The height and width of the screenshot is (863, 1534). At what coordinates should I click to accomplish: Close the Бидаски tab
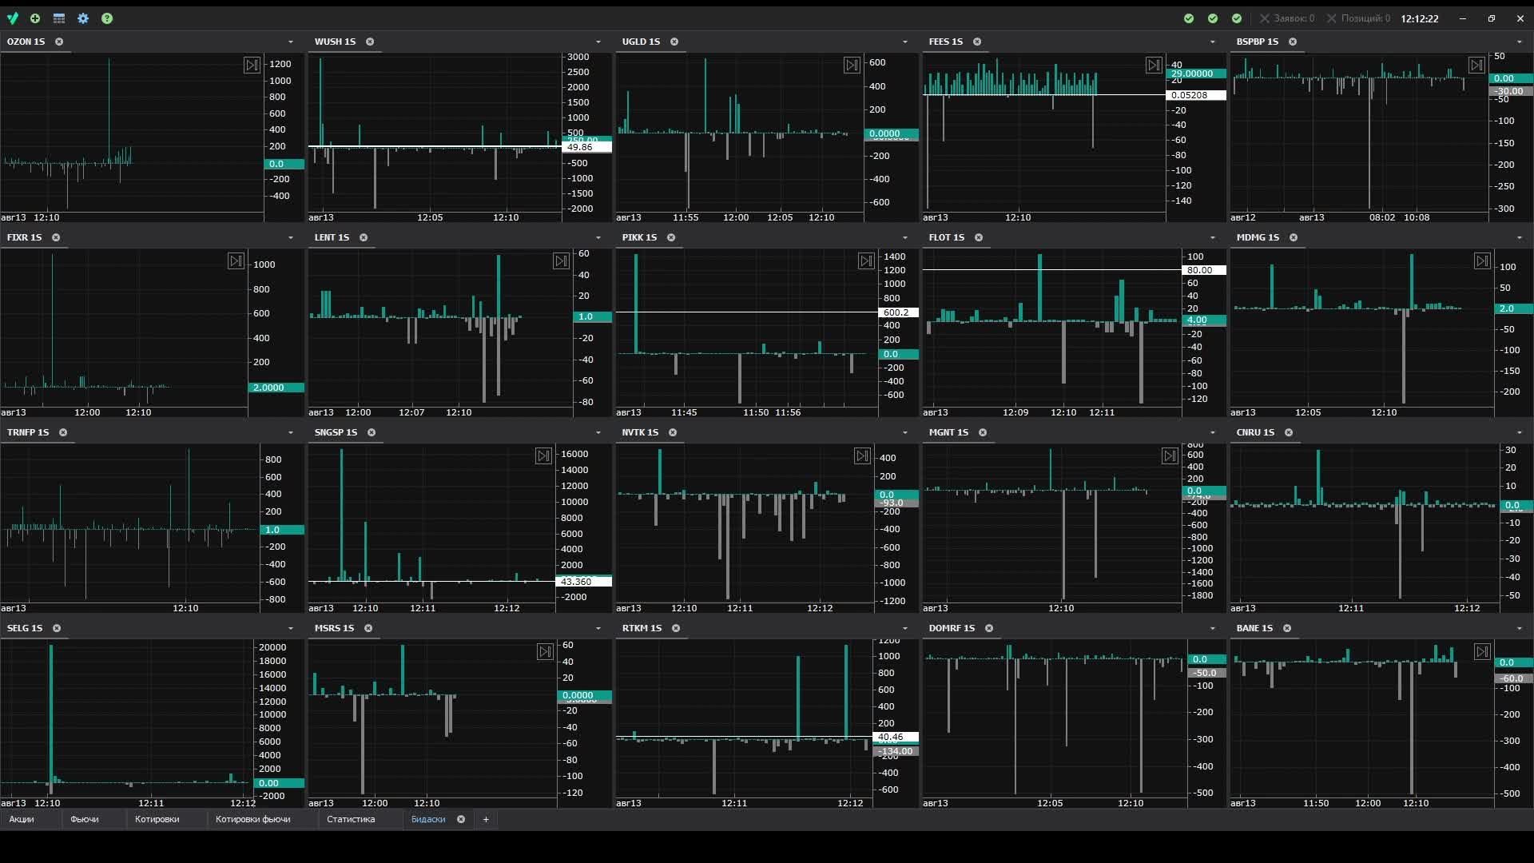pos(461,819)
